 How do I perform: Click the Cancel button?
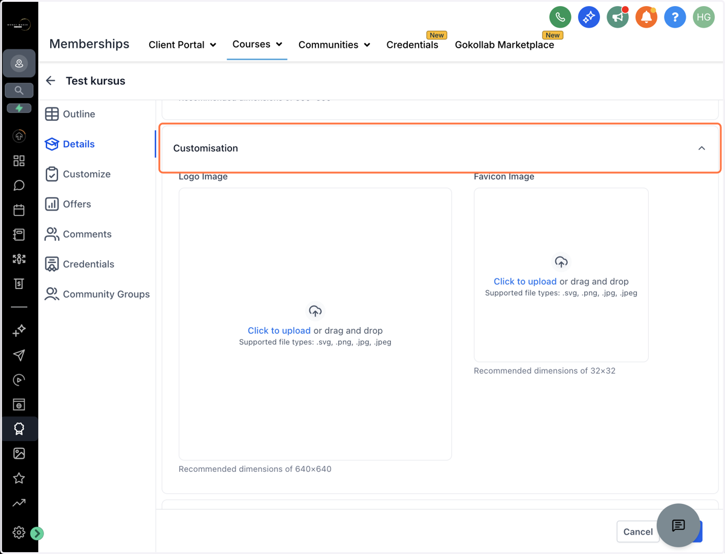pos(638,532)
